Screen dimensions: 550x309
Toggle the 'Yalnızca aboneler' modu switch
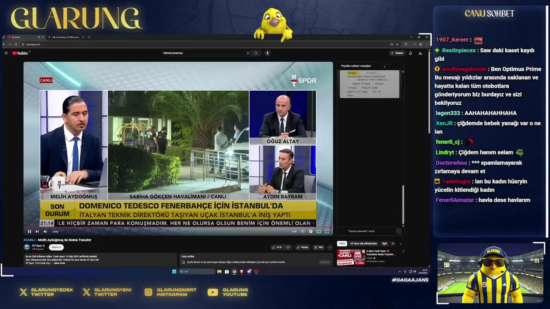pos(399,231)
